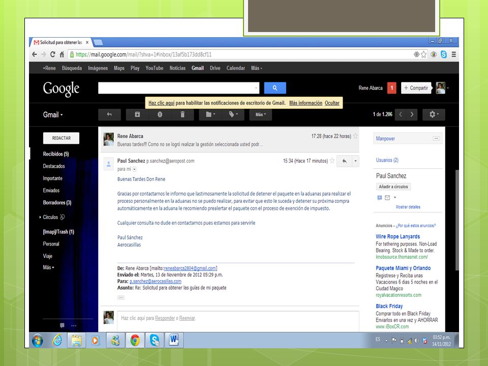488x366 pixels.
Task: Open the Move to folder dropdown
Action: pos(210,114)
